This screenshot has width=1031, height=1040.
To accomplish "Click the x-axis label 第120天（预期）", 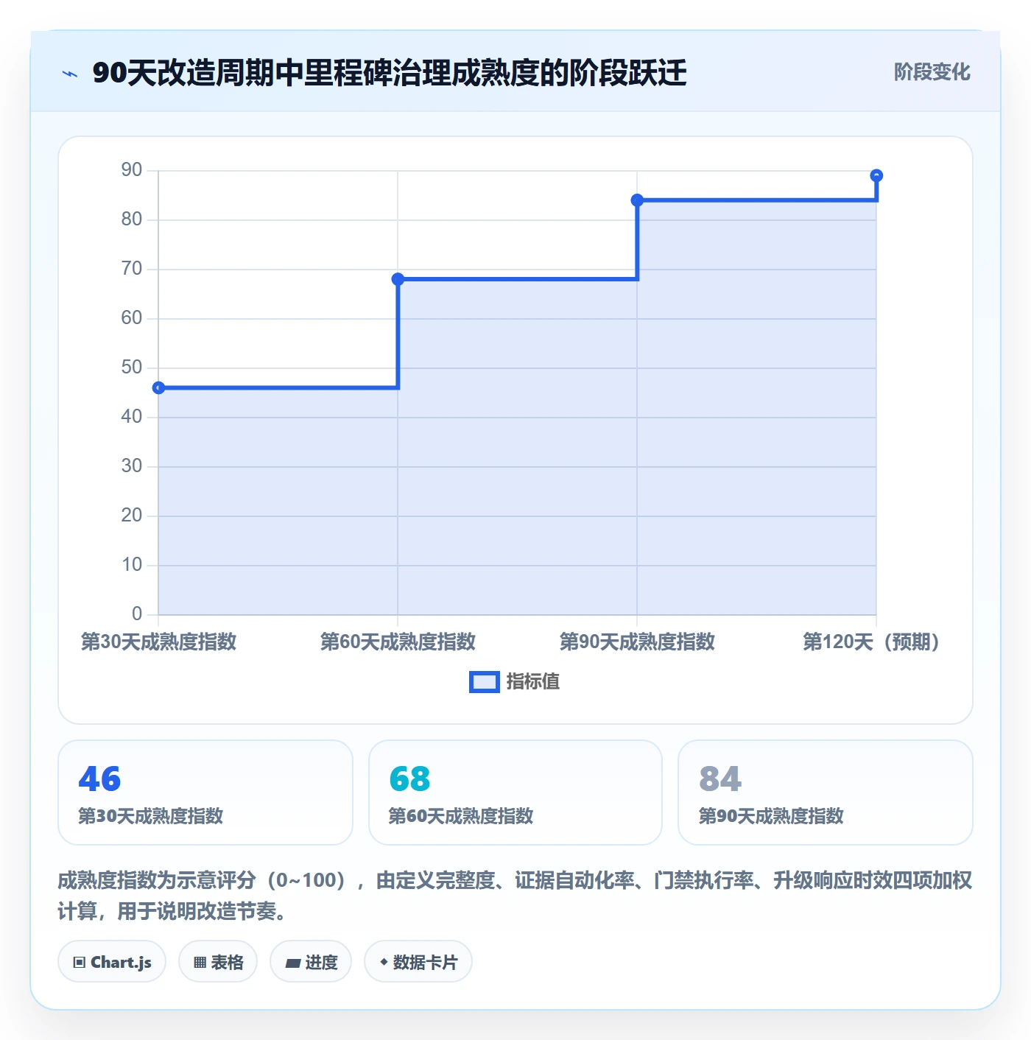I will point(870,642).
